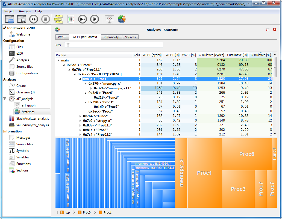282x219 pixels.
Task: Open Configurations sidebar item
Action: click(27, 73)
